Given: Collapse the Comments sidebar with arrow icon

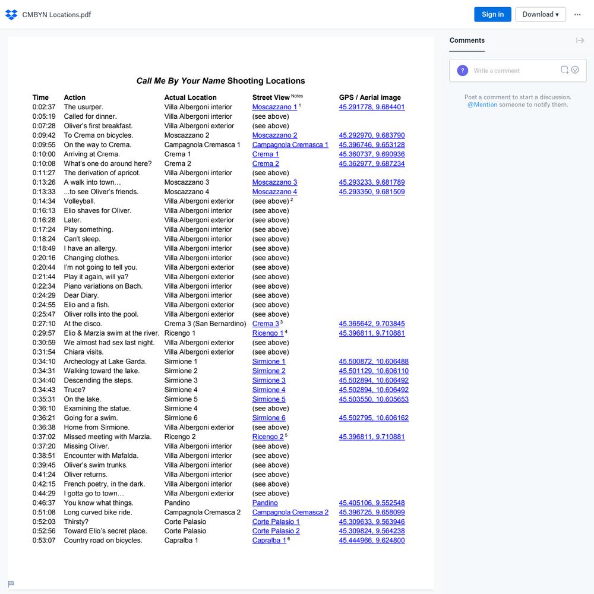Looking at the screenshot, I should click(x=580, y=40).
